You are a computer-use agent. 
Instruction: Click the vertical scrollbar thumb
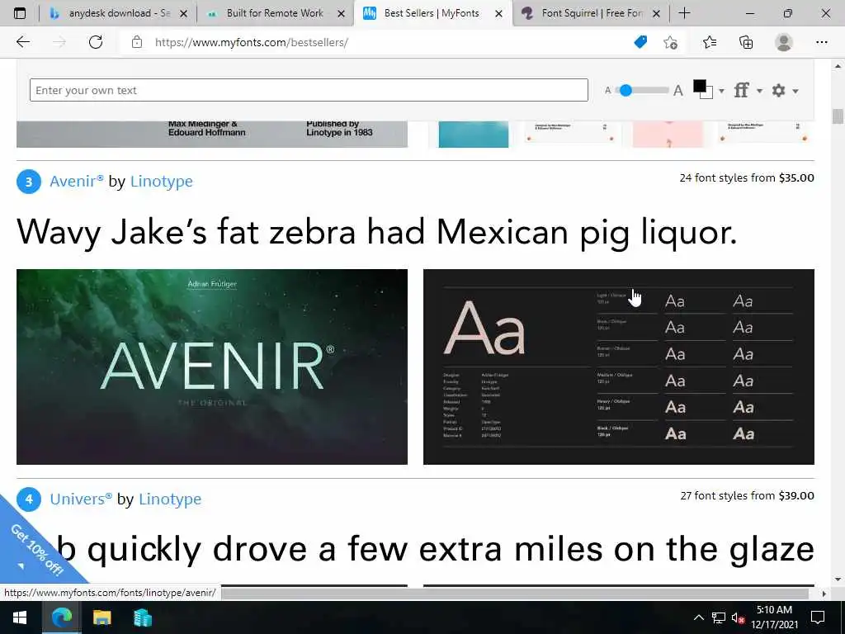click(x=837, y=116)
